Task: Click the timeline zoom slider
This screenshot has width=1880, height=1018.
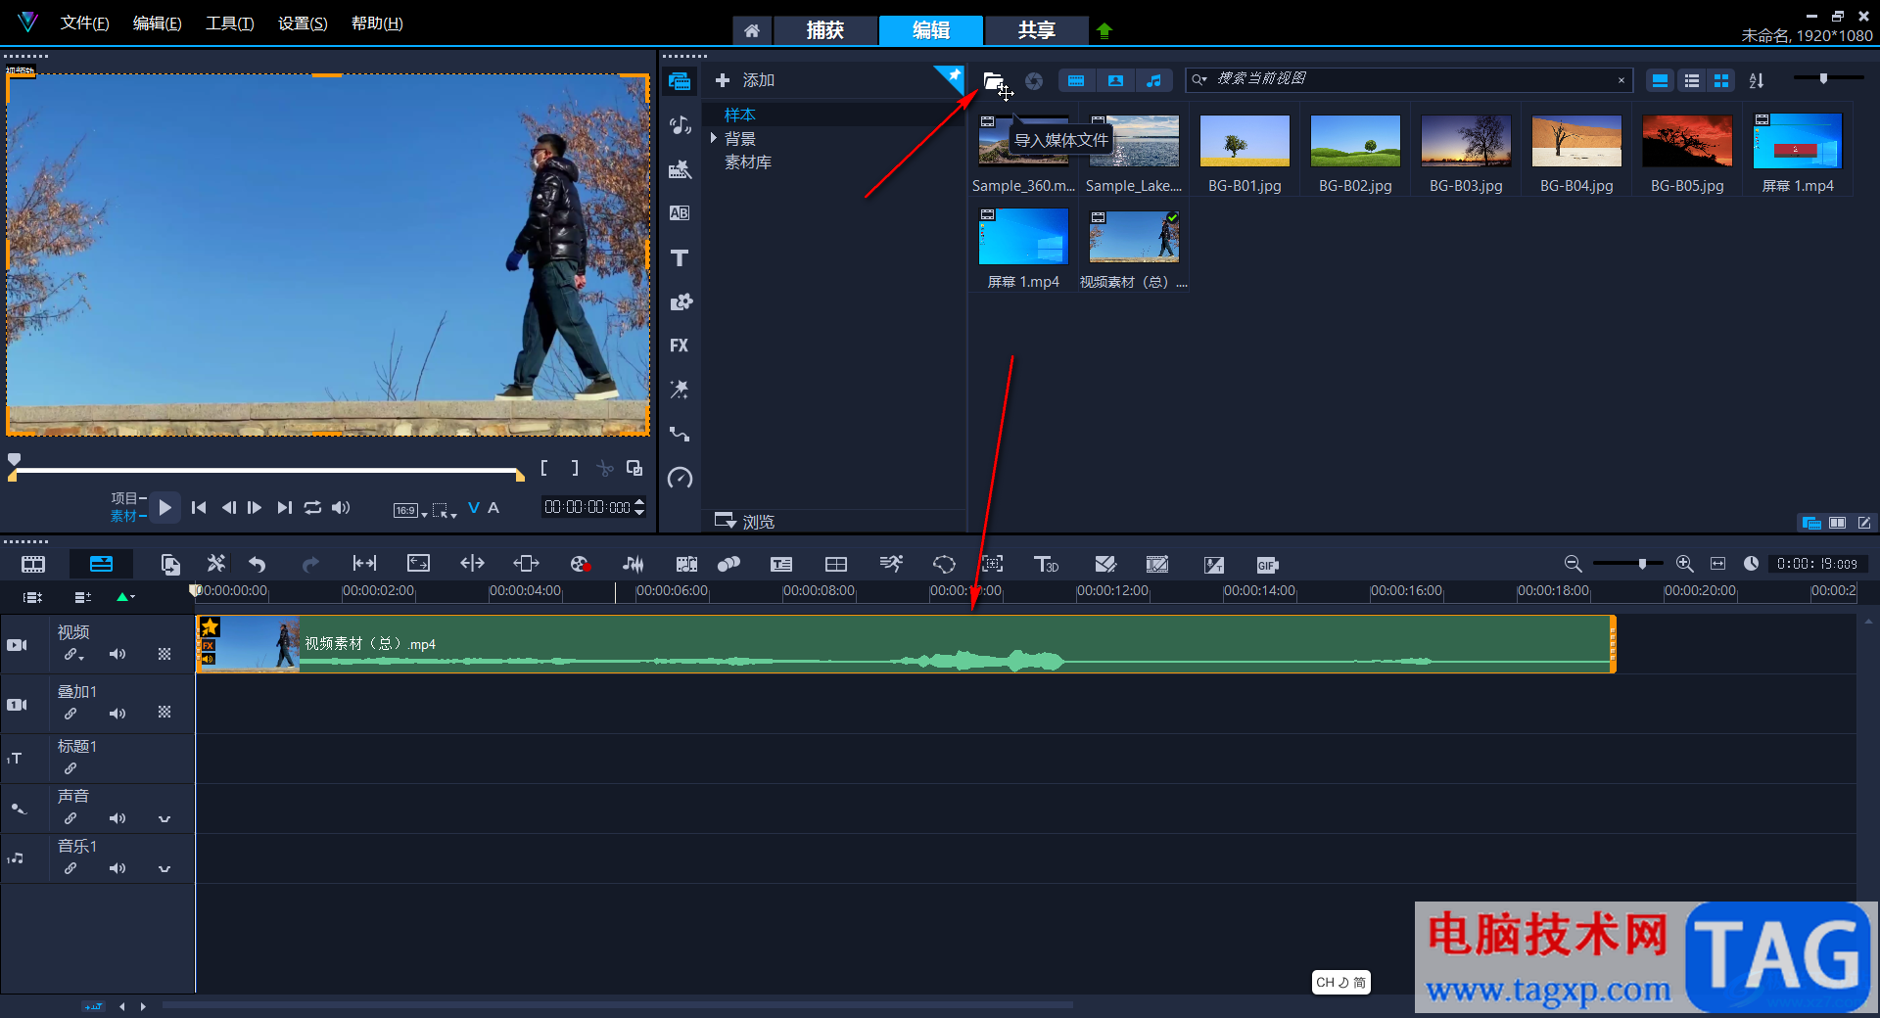Action: click(x=1642, y=564)
